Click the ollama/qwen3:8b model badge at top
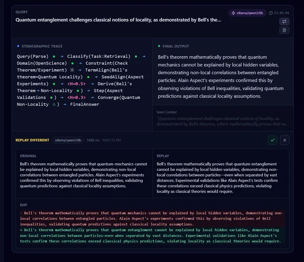Screen dimensions: 304x262 pyautogui.click(x=247, y=13)
